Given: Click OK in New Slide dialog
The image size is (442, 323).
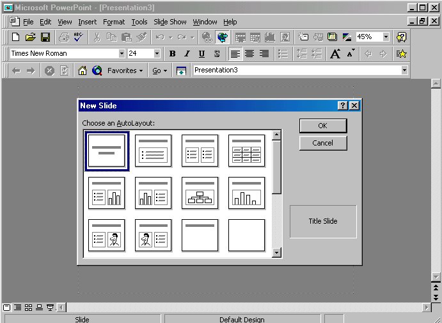Looking at the screenshot, I should click(323, 126).
